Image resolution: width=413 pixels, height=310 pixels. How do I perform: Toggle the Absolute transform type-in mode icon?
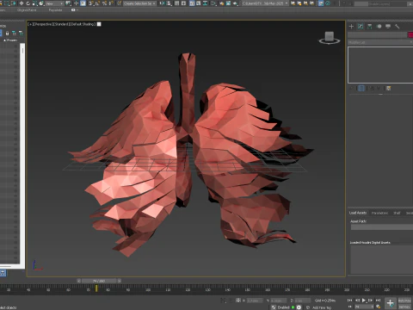(238, 301)
